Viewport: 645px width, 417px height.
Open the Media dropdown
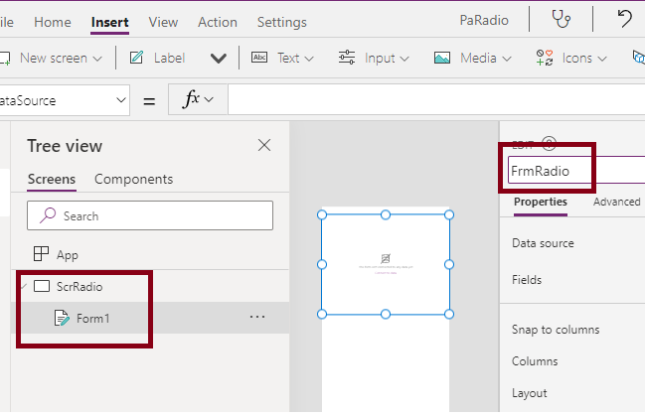[472, 58]
